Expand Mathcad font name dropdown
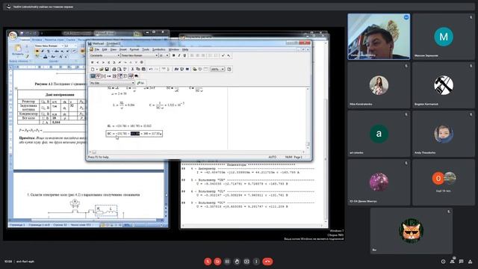Image resolution: width=478 pixels, height=269 pixels. [x=156, y=55]
